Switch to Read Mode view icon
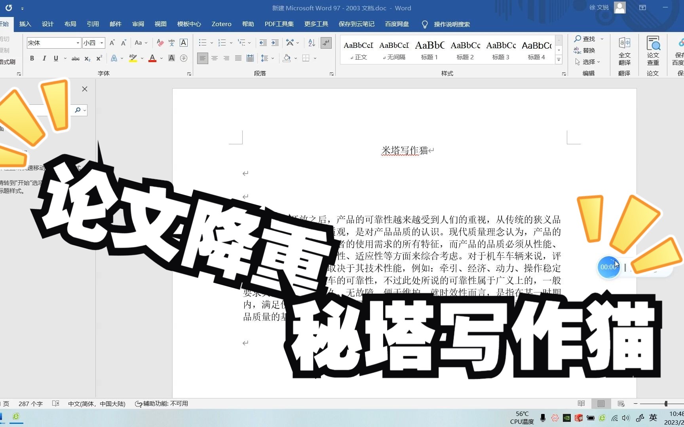This screenshot has height=427, width=684. click(581, 404)
